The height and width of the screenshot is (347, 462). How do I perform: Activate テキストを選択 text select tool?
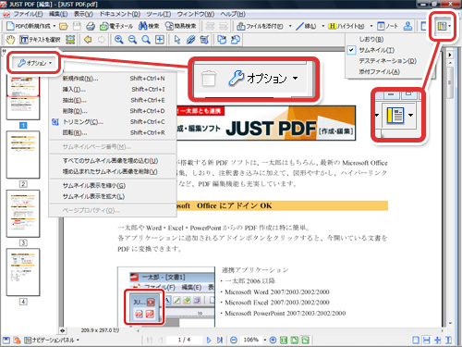pyautogui.click(x=40, y=40)
